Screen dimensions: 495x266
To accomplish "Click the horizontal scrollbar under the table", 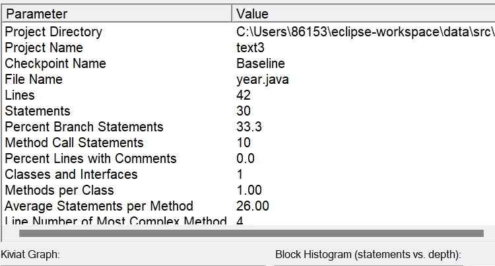I will (x=251, y=233).
